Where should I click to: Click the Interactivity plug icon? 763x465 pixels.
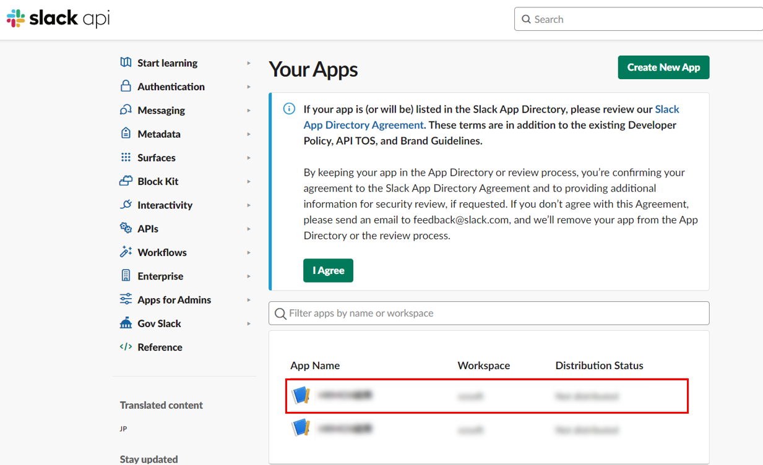click(126, 205)
